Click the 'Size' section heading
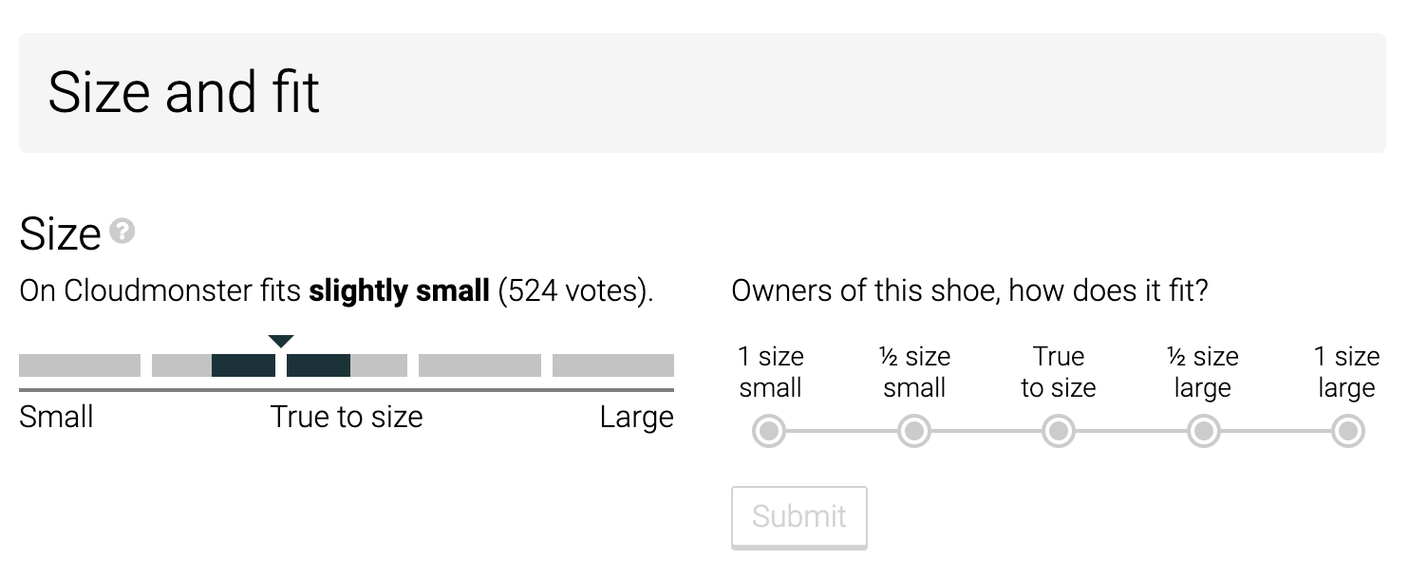This screenshot has width=1409, height=579. [60, 233]
